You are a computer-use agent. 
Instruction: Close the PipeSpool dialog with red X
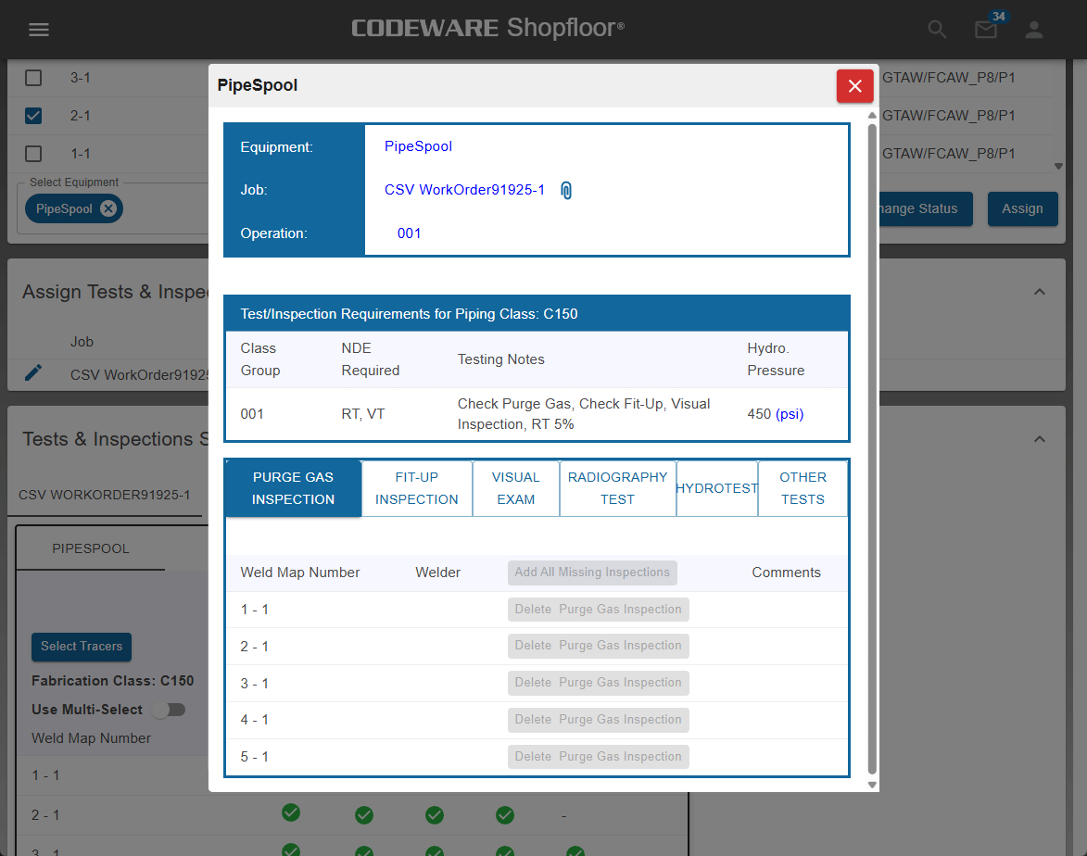point(854,86)
